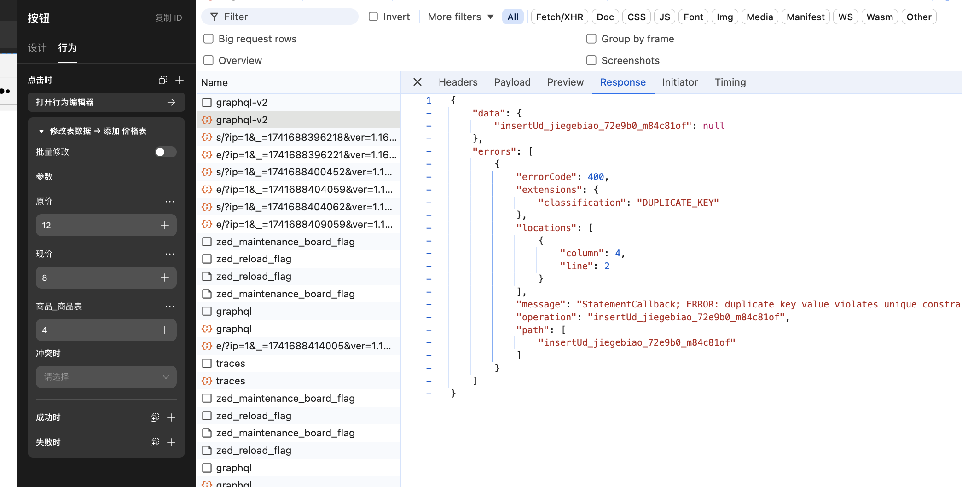This screenshot has height=487, width=962.
Task: Filter by JS request type
Action: (x=664, y=17)
